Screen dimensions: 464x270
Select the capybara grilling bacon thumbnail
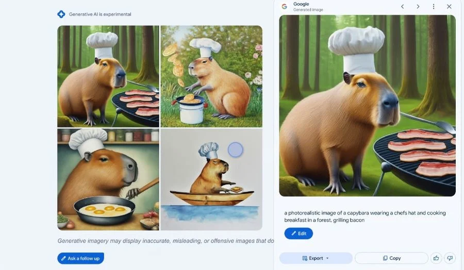pyautogui.click(x=108, y=76)
